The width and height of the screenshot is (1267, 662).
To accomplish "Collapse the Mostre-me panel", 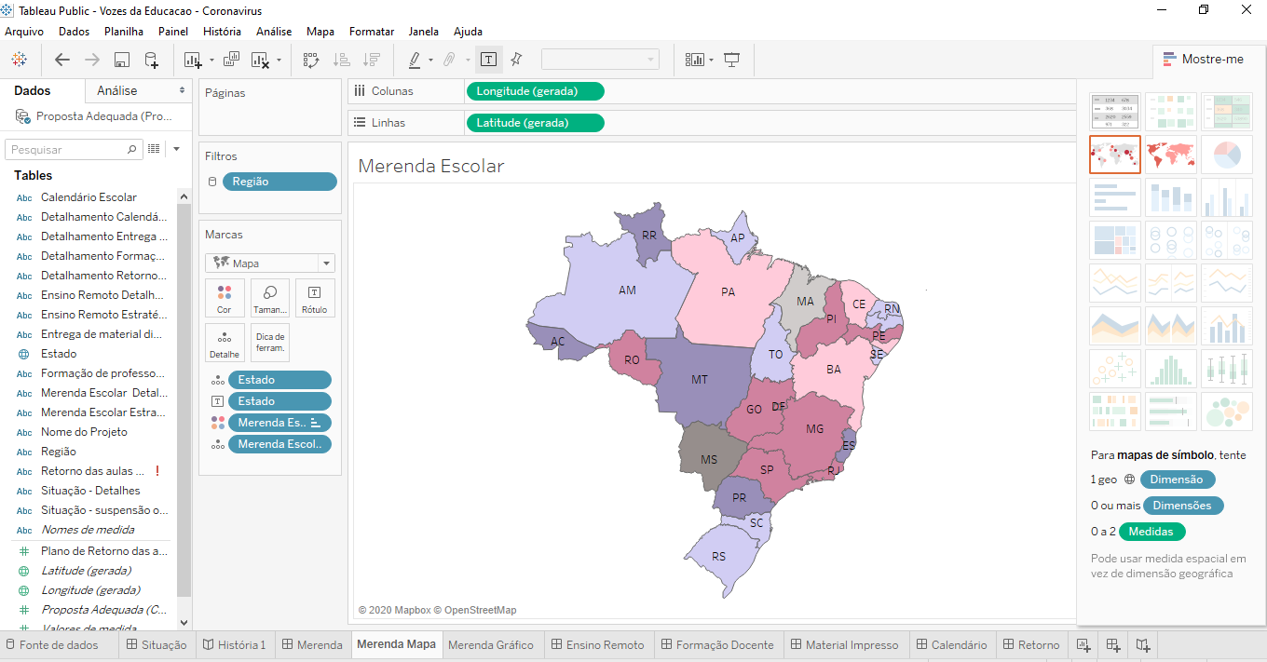I will (x=1204, y=58).
